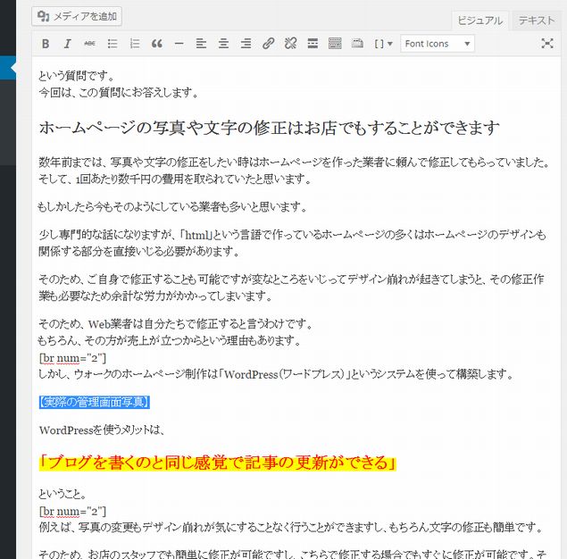Click the line しかし、ウォークのホームページ制作は
The width and height of the screenshot is (567, 559).
276,374
